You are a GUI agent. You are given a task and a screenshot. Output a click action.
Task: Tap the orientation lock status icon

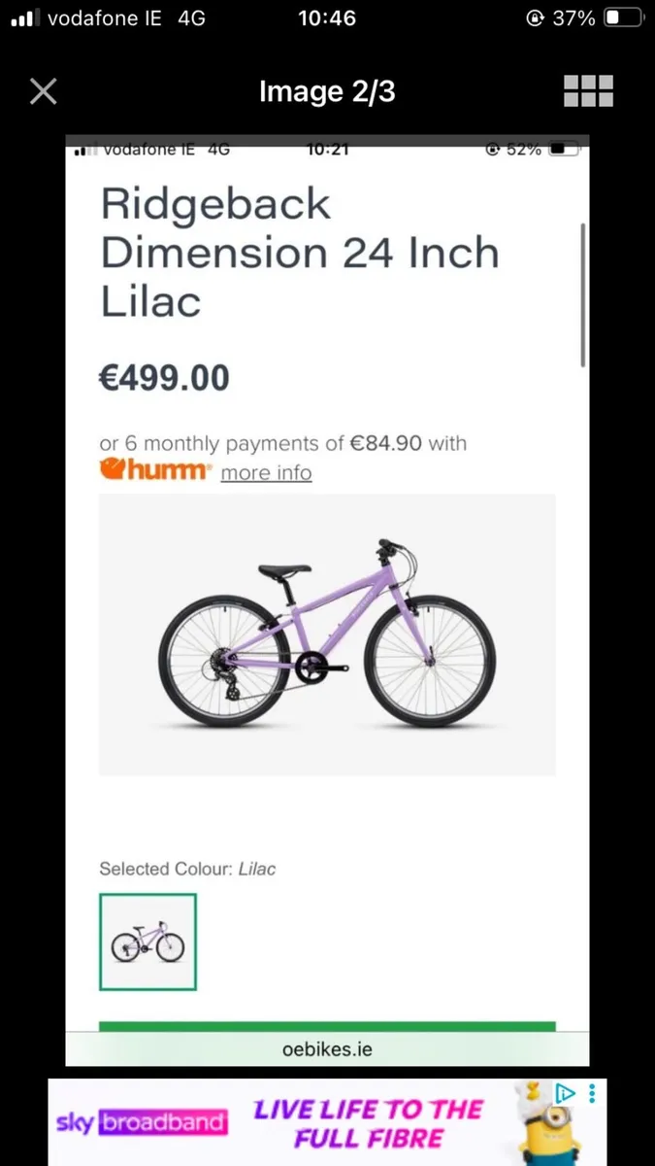click(x=535, y=18)
